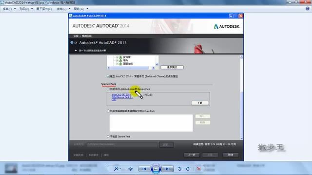The height and width of the screenshot is (175, 312).
Task: Click the green icon beside 資料庫
Action: point(120,57)
